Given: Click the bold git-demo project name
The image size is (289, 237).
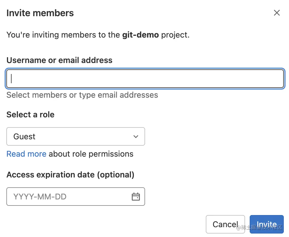Looking at the screenshot, I should [x=140, y=35].
